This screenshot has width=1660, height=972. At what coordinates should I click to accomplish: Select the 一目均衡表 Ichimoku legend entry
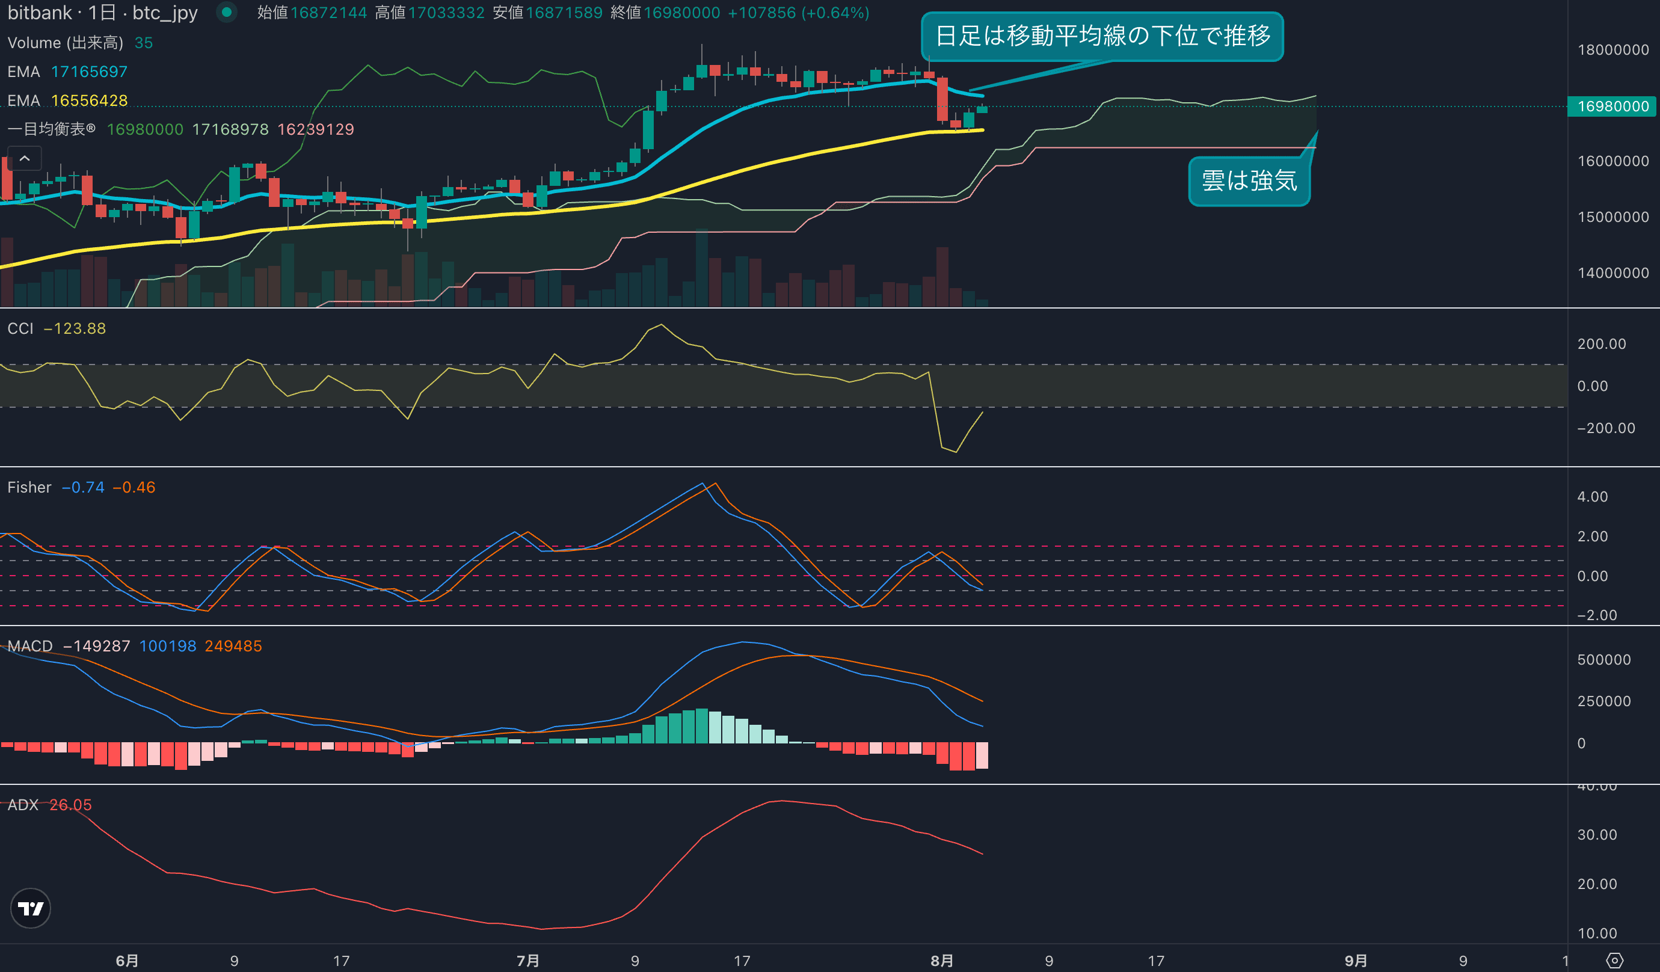click(51, 129)
